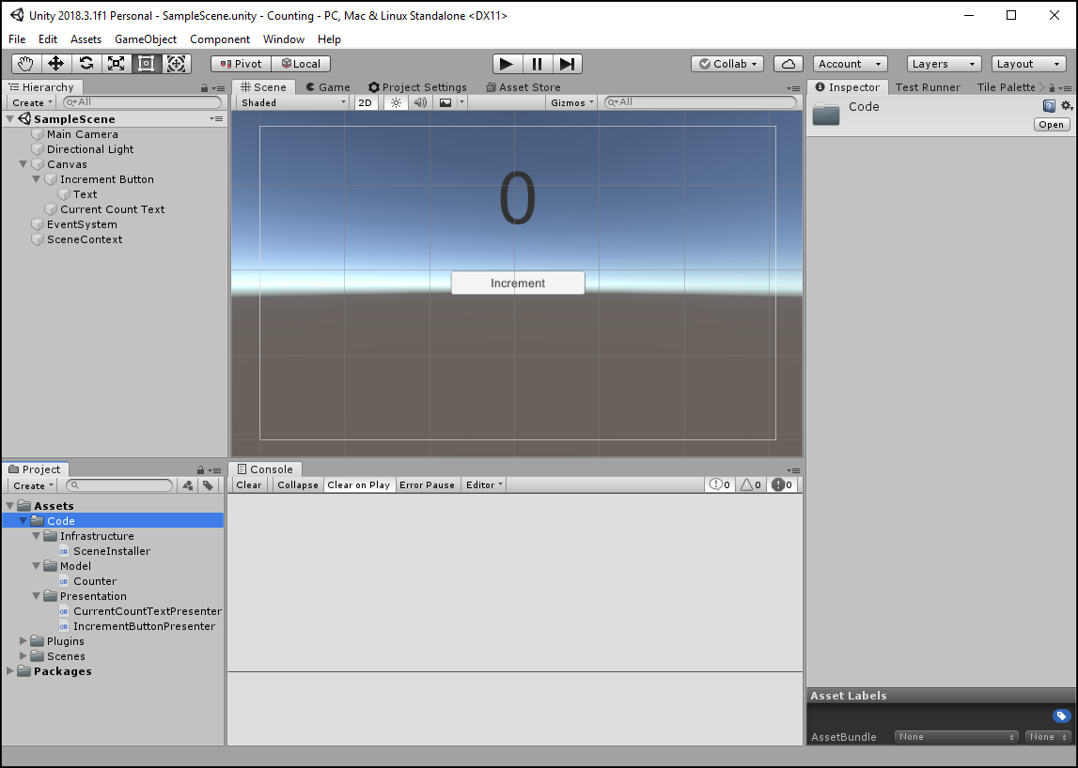Select the Rotate tool
The image size is (1078, 768).
pyautogui.click(x=86, y=63)
